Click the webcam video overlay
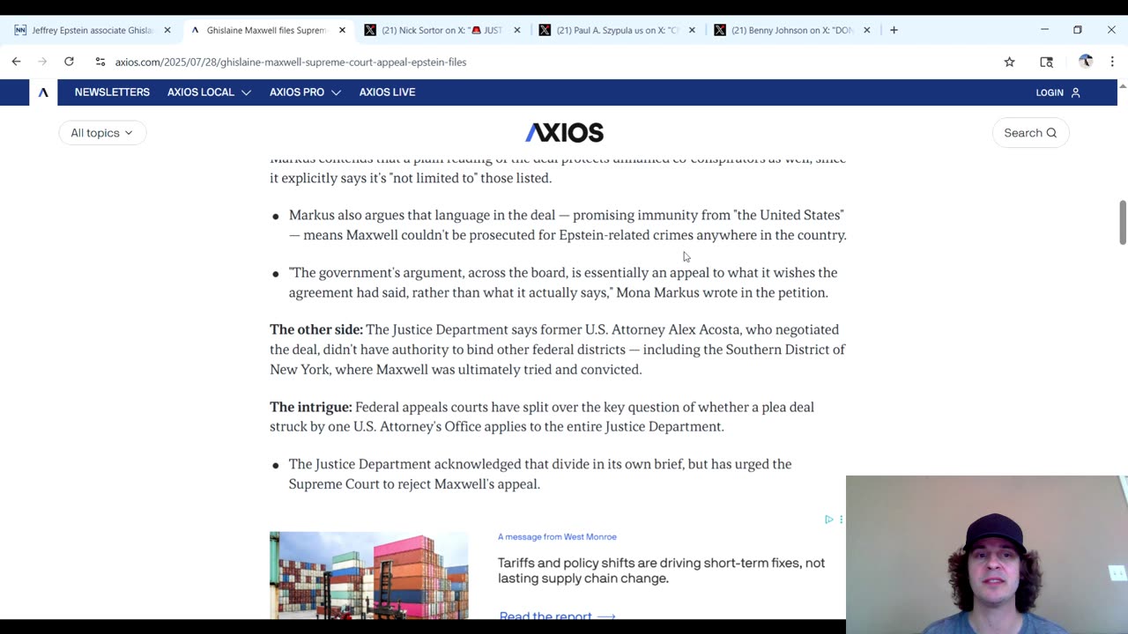The width and height of the screenshot is (1128, 634). click(x=987, y=555)
